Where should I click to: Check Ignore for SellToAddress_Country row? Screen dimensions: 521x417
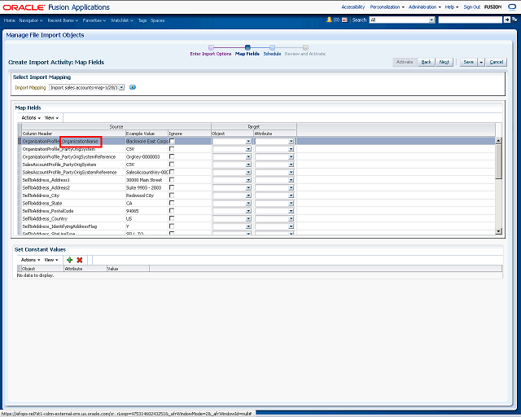(x=172, y=218)
